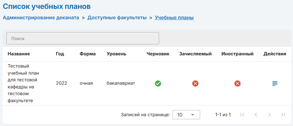This screenshot has height=126, width=293.
Task: Sort by the Форма column header
Action: 88,54
